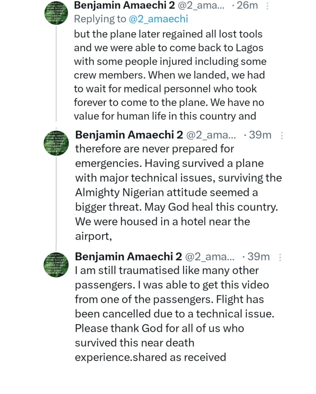Tap the avatar beside the 'I am still traumatised' tweet
The image size is (316, 394).
[x=56, y=265]
